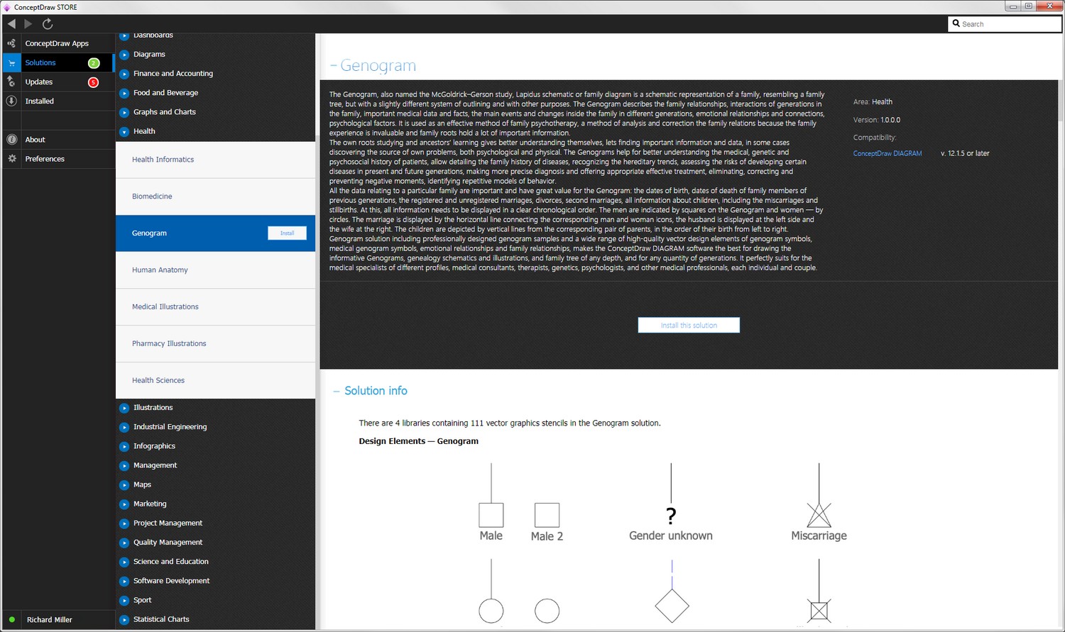The image size is (1065, 632).
Task: Click the ConceptDraw Apps icon
Action: 11,43
